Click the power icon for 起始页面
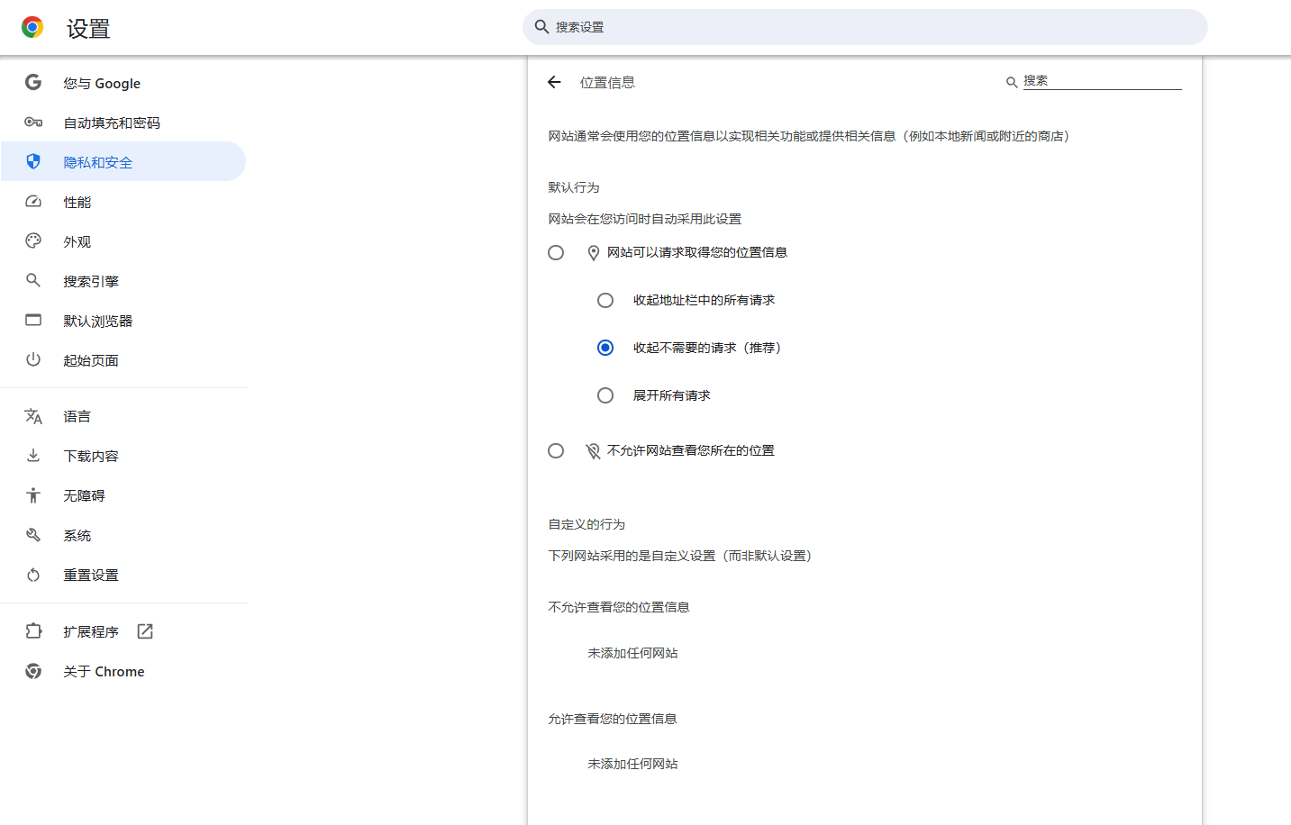Viewport: 1291px width, 825px height. (33, 359)
